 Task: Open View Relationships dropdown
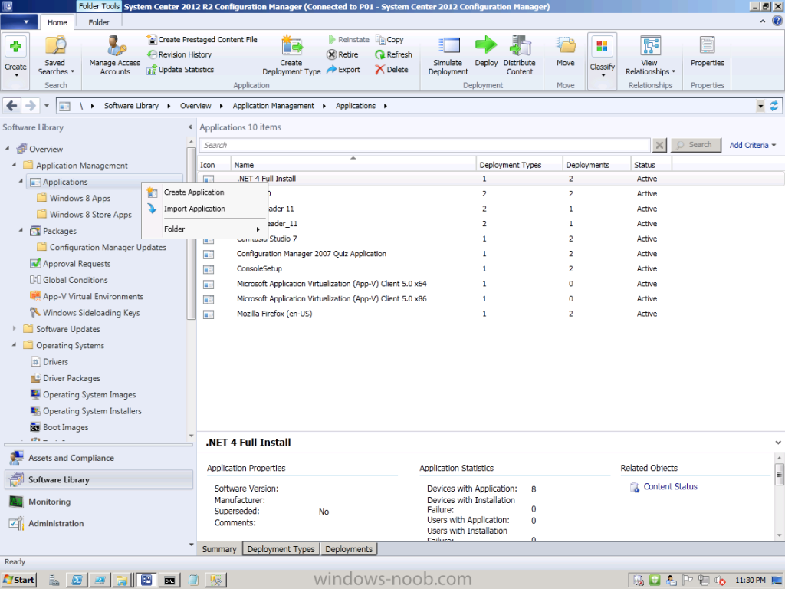click(650, 56)
